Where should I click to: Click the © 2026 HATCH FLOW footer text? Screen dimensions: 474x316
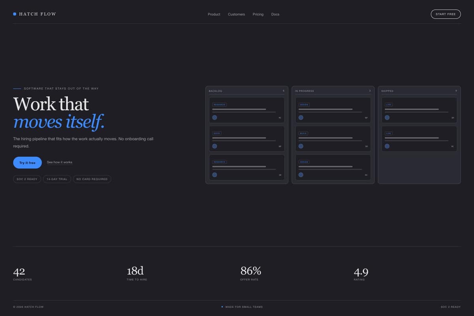28,307
